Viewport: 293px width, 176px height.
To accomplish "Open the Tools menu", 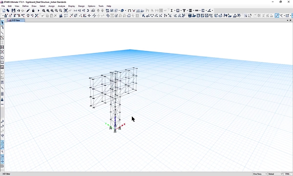I will click(101, 6).
